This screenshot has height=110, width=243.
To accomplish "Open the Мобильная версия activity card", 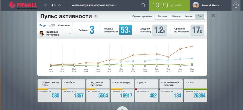I will point(171,91).
